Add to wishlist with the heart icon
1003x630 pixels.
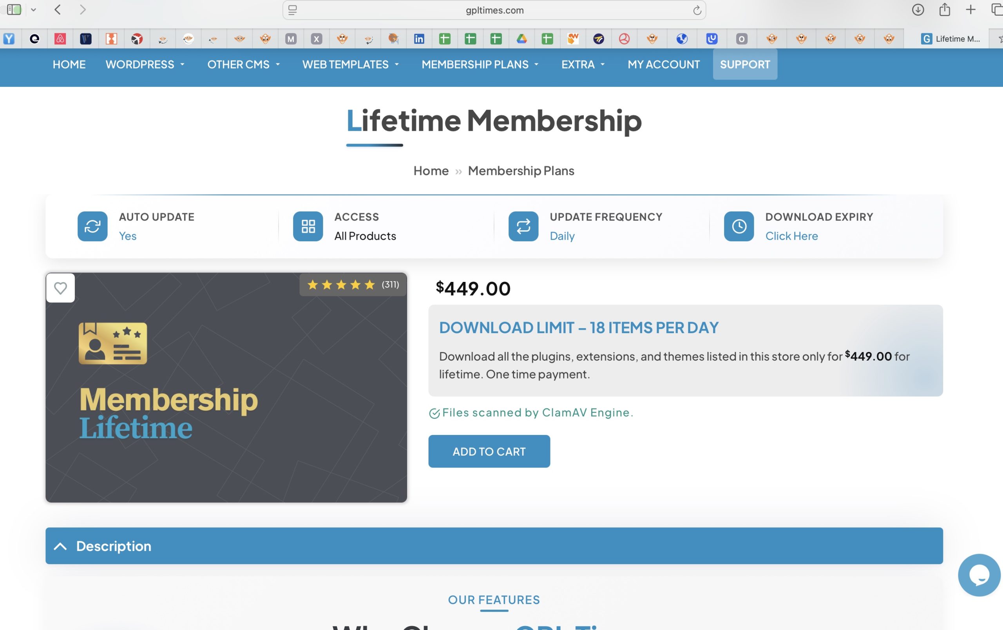60,288
